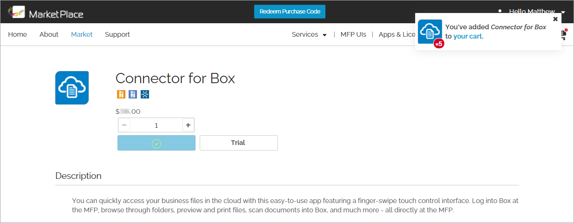Screen dimensions: 574x223
Task: Click the Trial button
Action: 239,143
